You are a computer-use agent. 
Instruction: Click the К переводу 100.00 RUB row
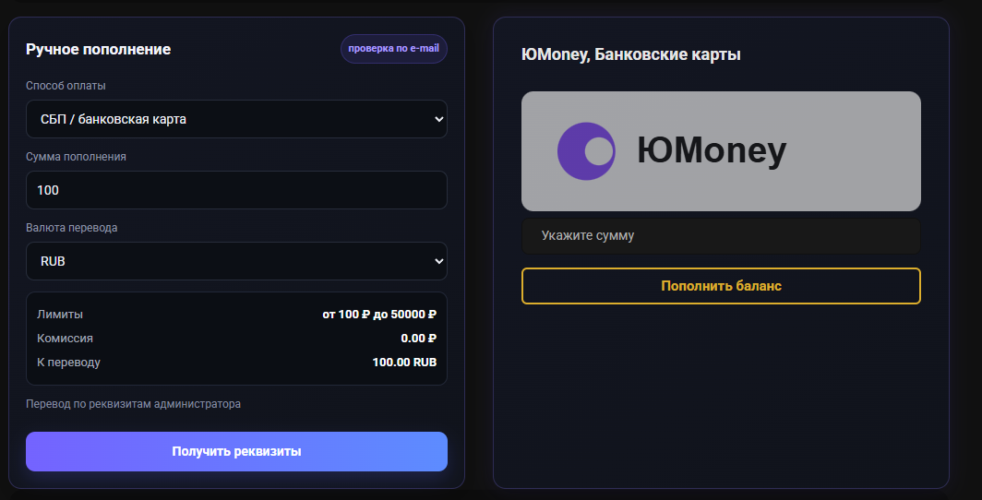click(236, 363)
